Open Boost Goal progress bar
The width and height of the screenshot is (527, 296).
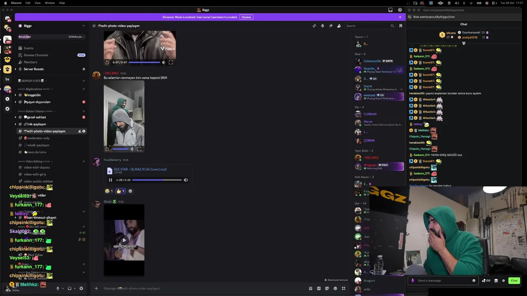pyautogui.click(x=51, y=37)
